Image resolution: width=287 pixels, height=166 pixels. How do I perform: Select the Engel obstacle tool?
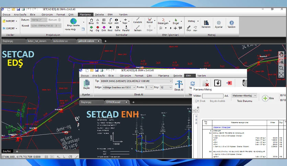click(x=176, y=21)
